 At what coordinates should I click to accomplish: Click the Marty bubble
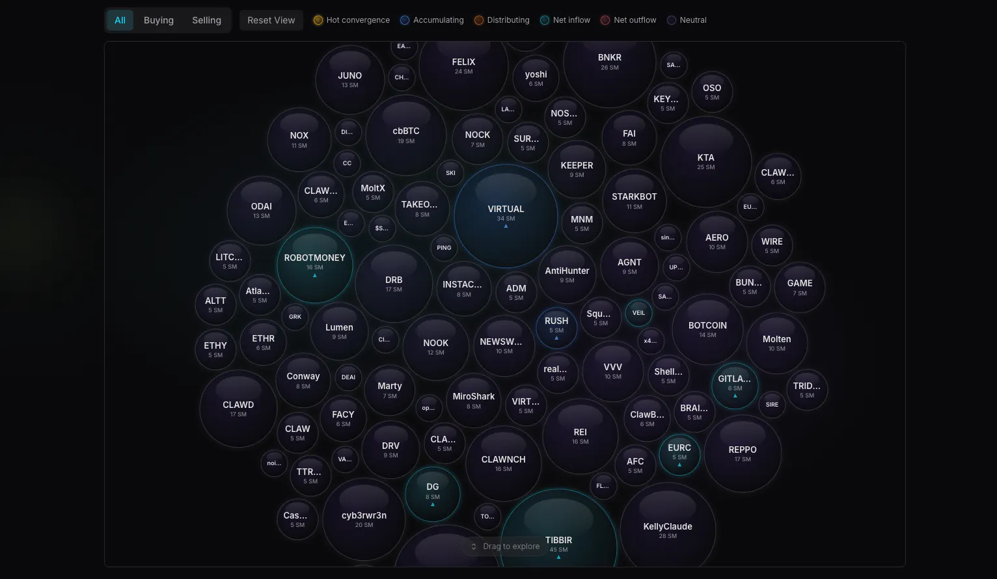tap(390, 390)
